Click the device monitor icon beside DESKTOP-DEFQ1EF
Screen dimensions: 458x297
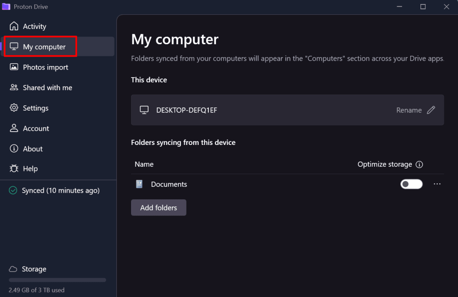point(144,110)
